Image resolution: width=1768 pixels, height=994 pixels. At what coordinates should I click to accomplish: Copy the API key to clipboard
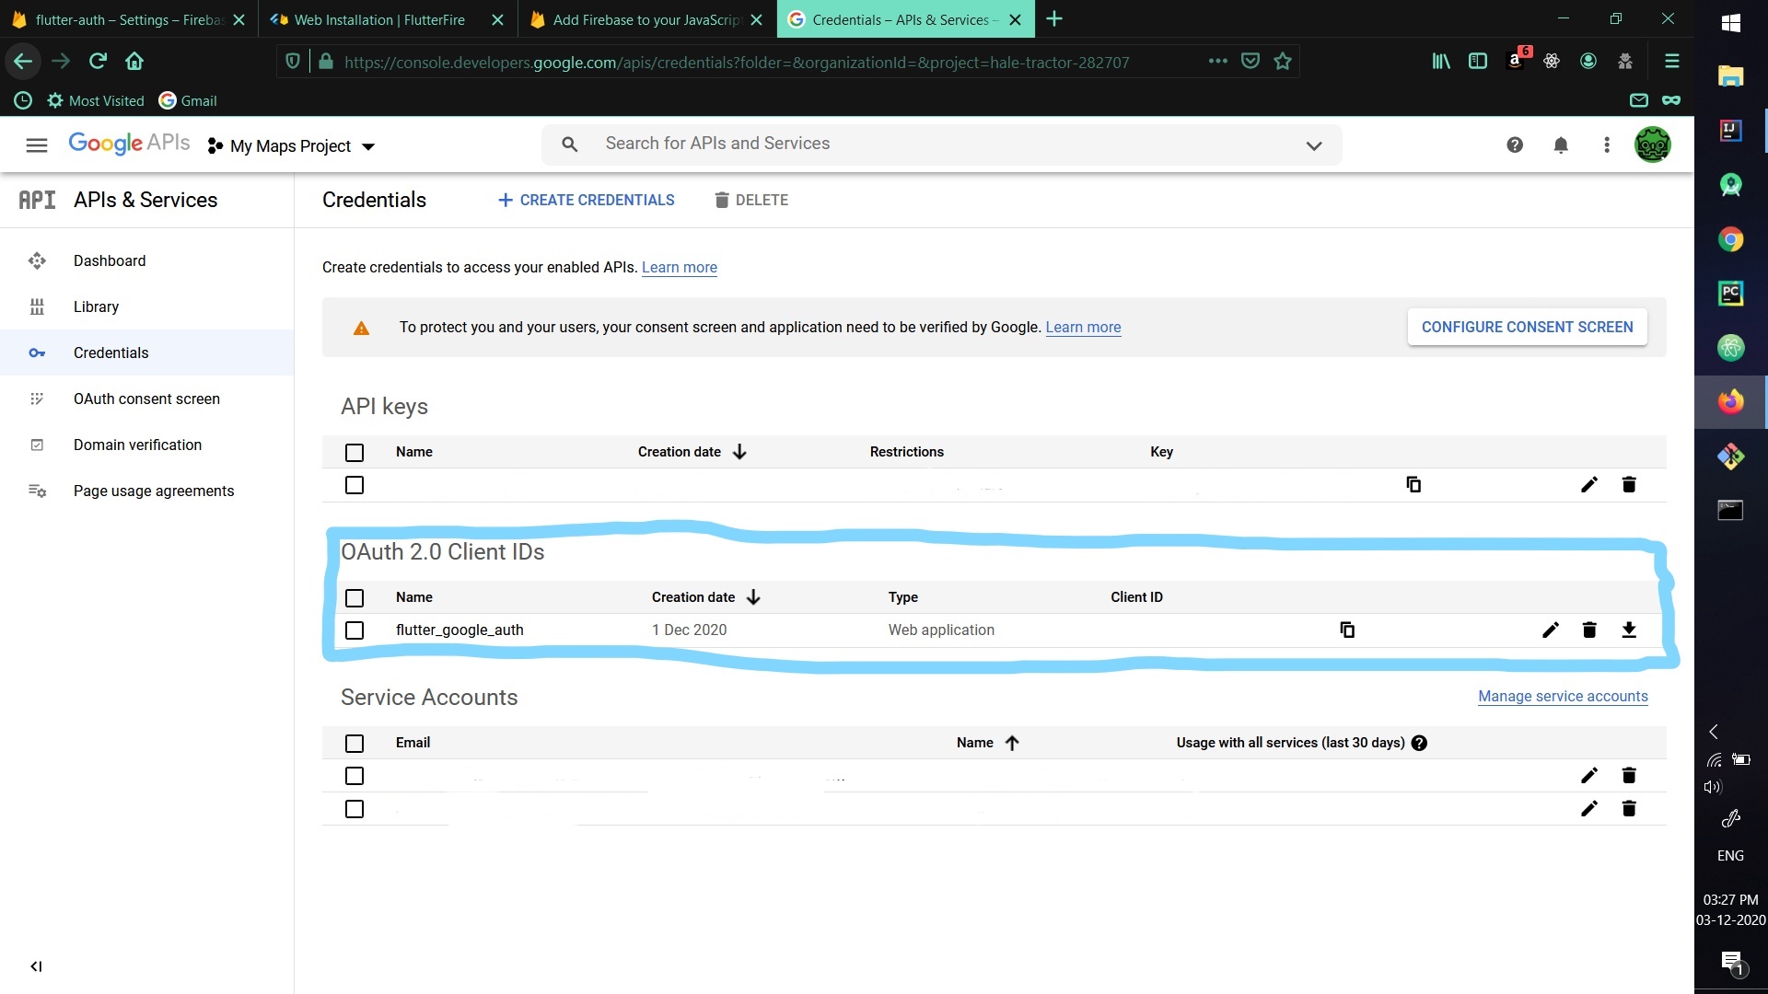1413,484
